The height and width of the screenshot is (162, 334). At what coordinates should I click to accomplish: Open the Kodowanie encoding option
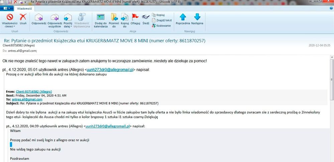coord(161,26)
